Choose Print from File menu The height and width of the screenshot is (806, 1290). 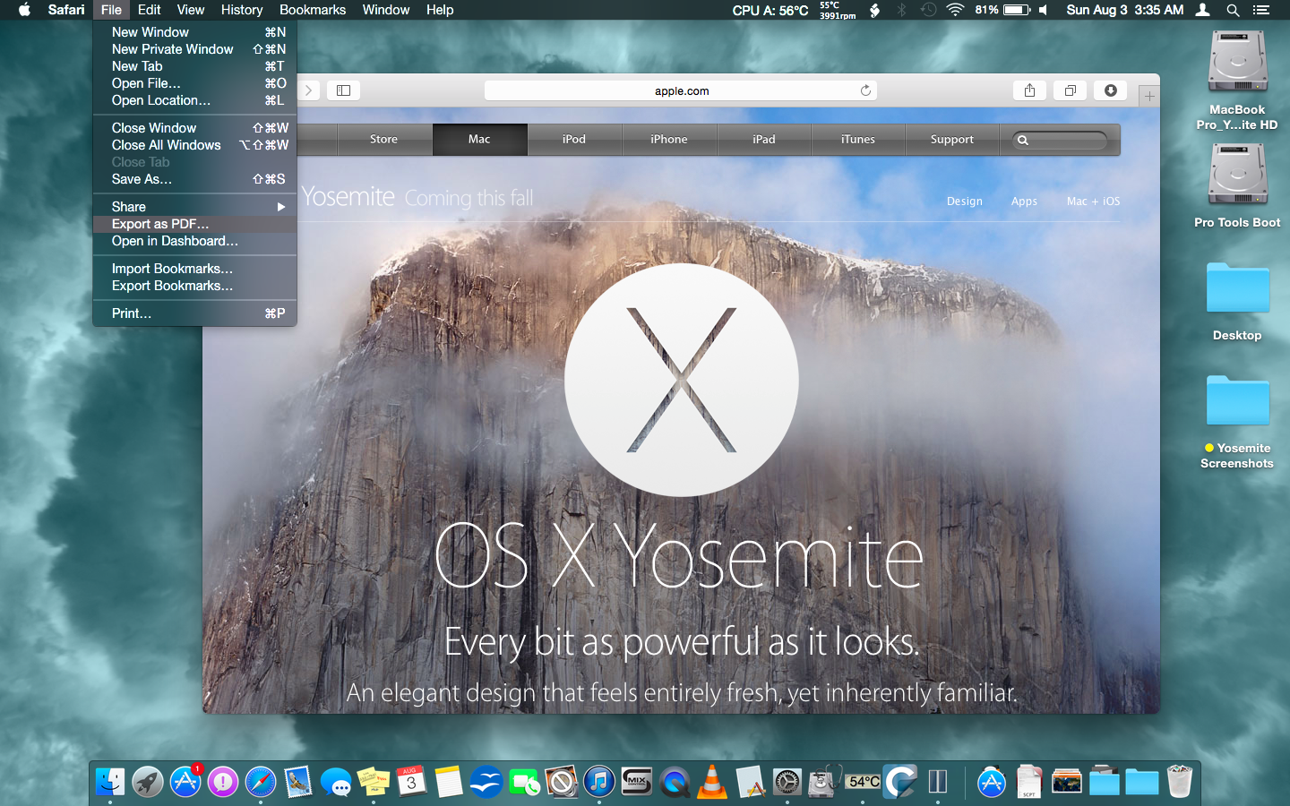coord(194,313)
